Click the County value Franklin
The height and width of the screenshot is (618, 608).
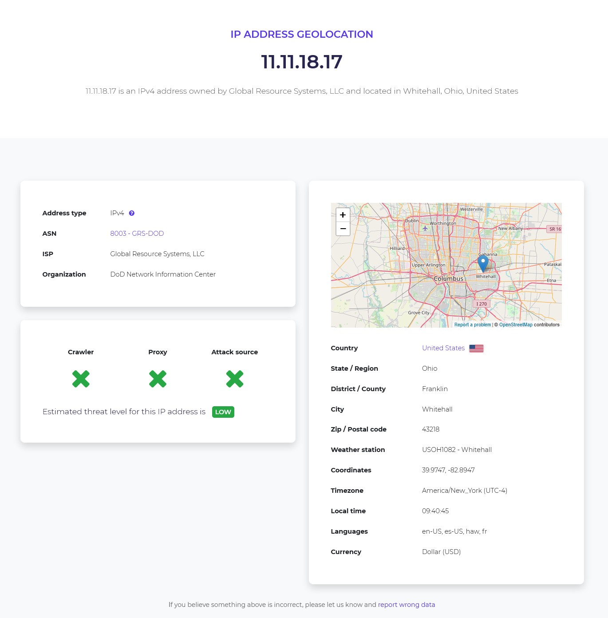[435, 389]
